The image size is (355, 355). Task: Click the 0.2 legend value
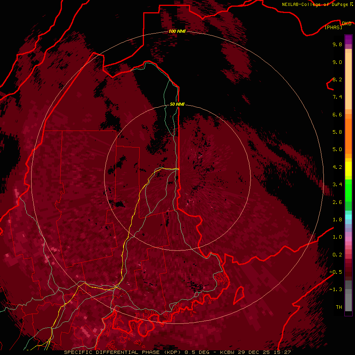tap(337, 255)
